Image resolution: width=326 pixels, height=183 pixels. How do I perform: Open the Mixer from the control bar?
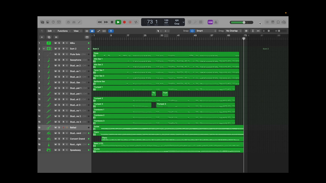pos(74,22)
